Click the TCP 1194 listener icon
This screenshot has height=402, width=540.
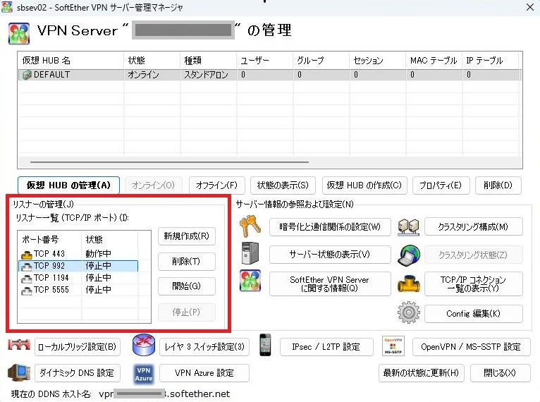27,279
